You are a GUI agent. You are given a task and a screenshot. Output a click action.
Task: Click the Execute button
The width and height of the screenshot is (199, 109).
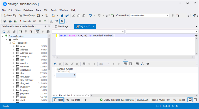(x=25, y=21)
